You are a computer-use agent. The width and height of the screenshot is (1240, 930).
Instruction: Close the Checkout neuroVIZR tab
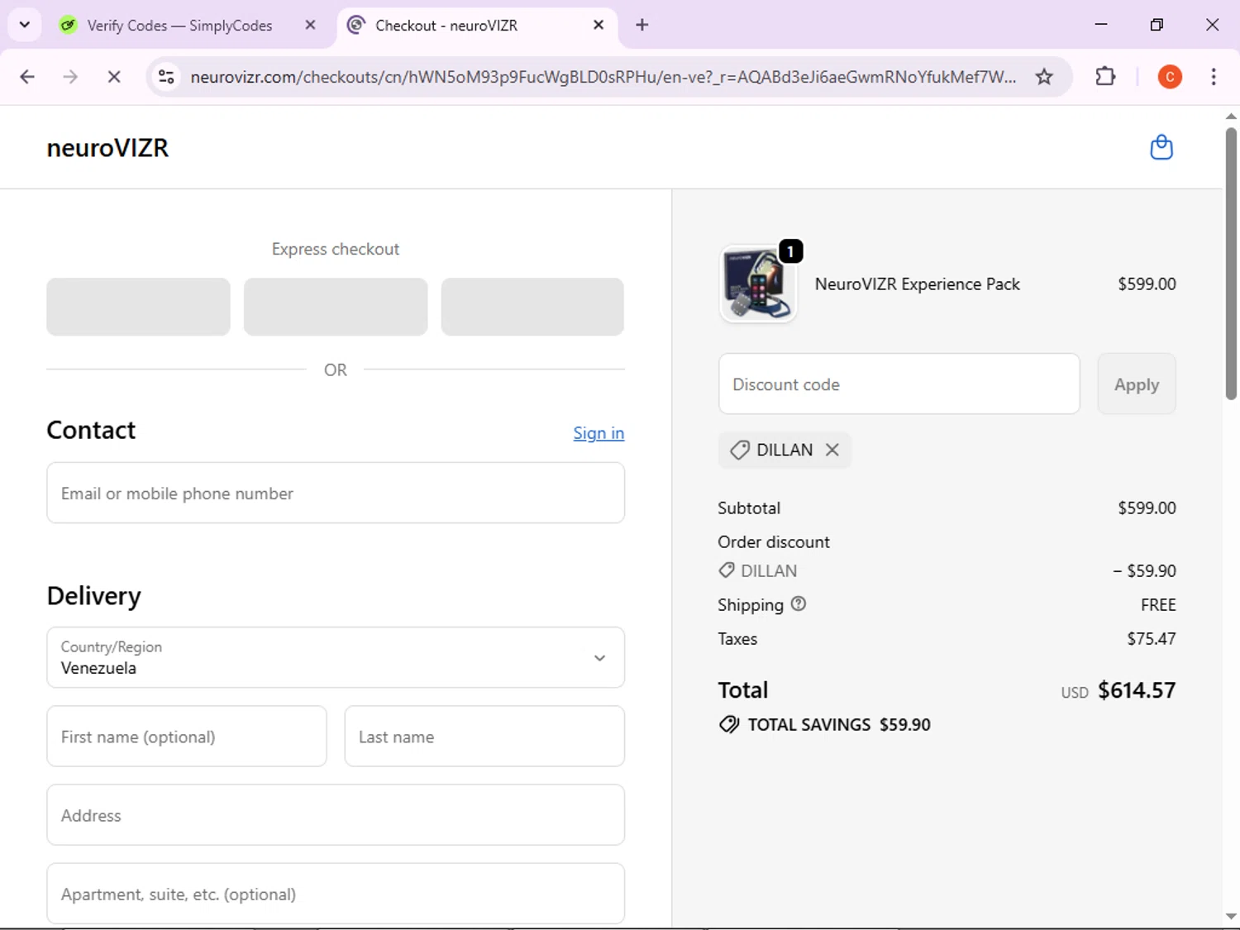599,25
